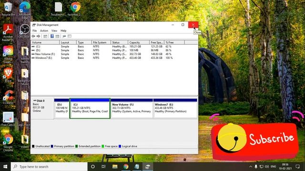Screen dimensions: 305x171
Task: Select the Disk 0 label box
Action: 42,108
